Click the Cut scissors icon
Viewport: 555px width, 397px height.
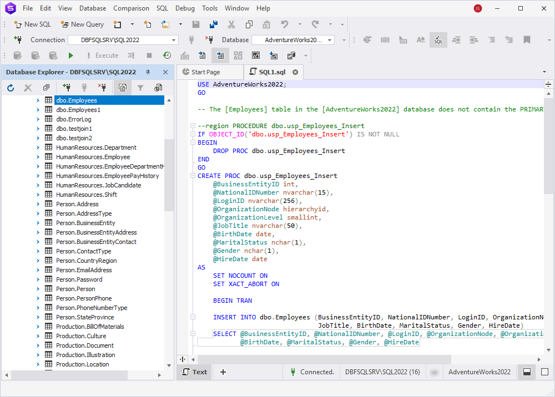pyautogui.click(x=231, y=24)
